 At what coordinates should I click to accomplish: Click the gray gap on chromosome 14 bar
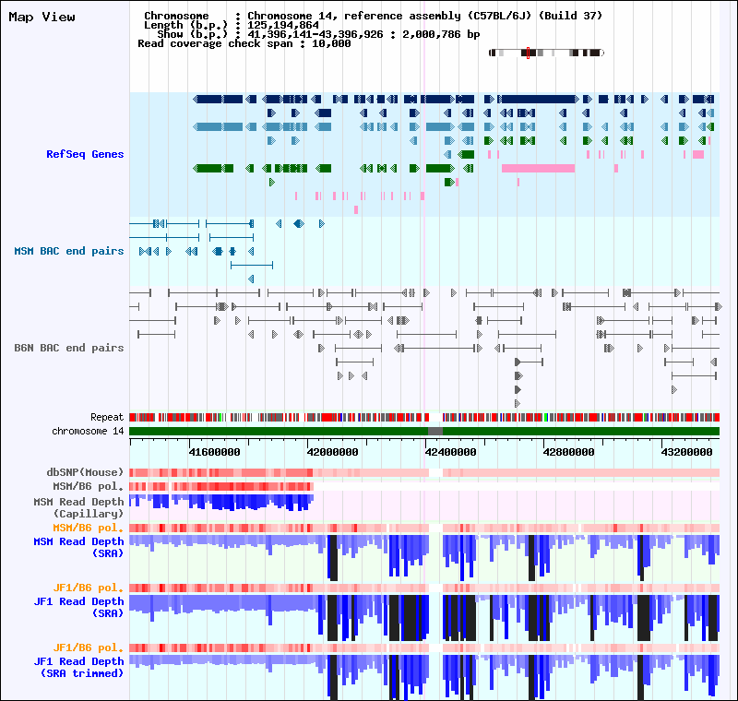click(x=434, y=431)
